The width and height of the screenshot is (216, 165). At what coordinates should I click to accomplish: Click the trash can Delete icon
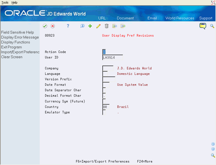point(106,26)
